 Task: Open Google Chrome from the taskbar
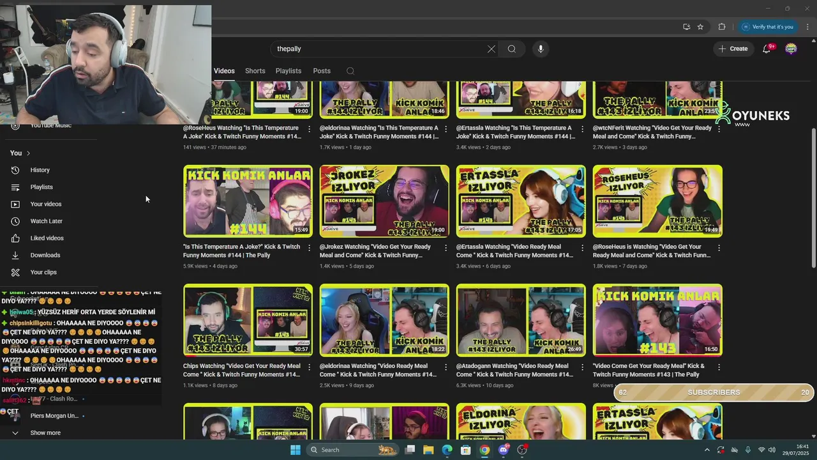click(484, 450)
